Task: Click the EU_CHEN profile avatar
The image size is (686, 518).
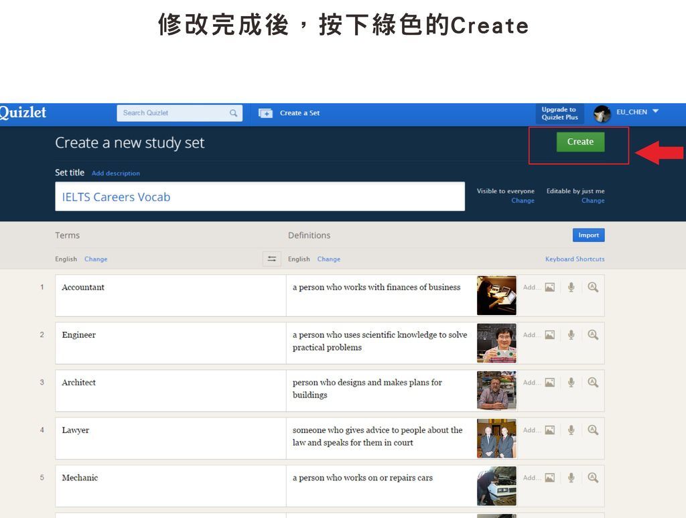Action: 602,114
